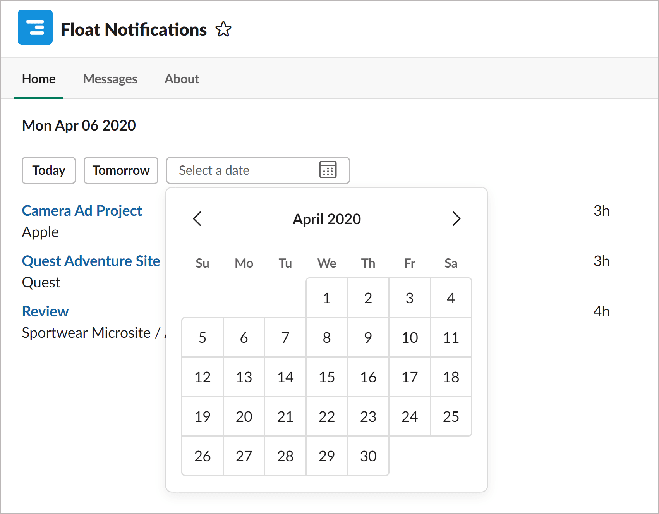The image size is (659, 514).
Task: Open the Quest Adventure Site link
Action: [91, 261]
